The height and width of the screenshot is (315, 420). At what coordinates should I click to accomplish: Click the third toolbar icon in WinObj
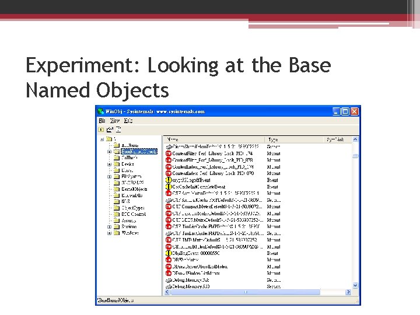tap(118, 129)
